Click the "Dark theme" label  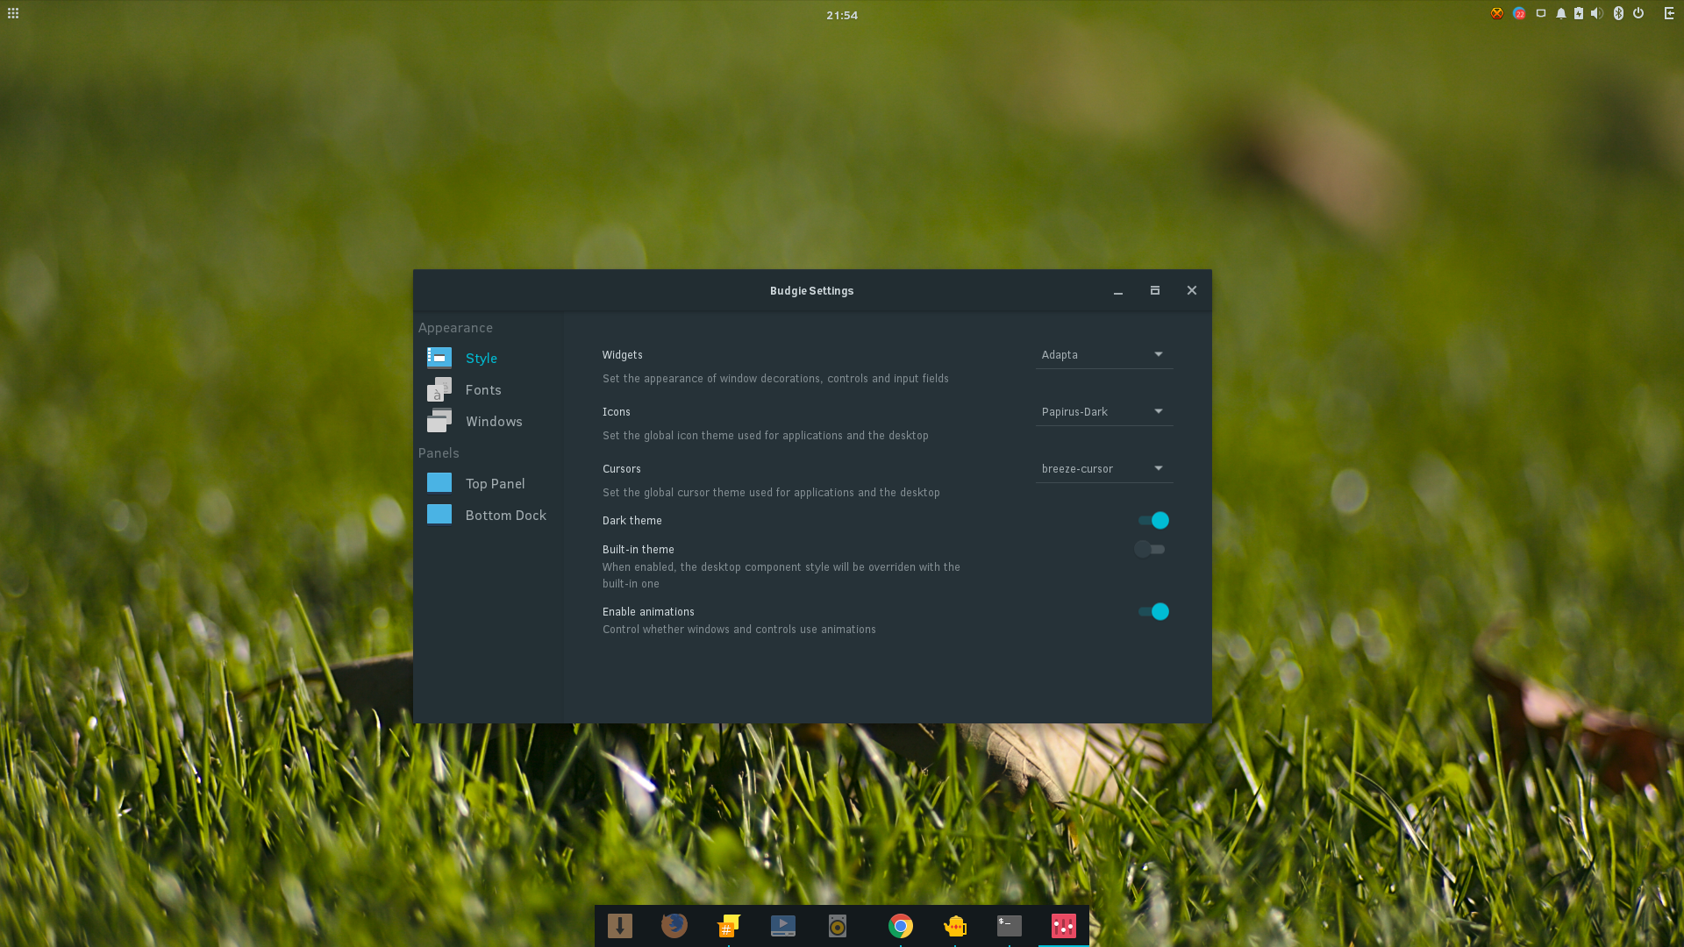632,520
